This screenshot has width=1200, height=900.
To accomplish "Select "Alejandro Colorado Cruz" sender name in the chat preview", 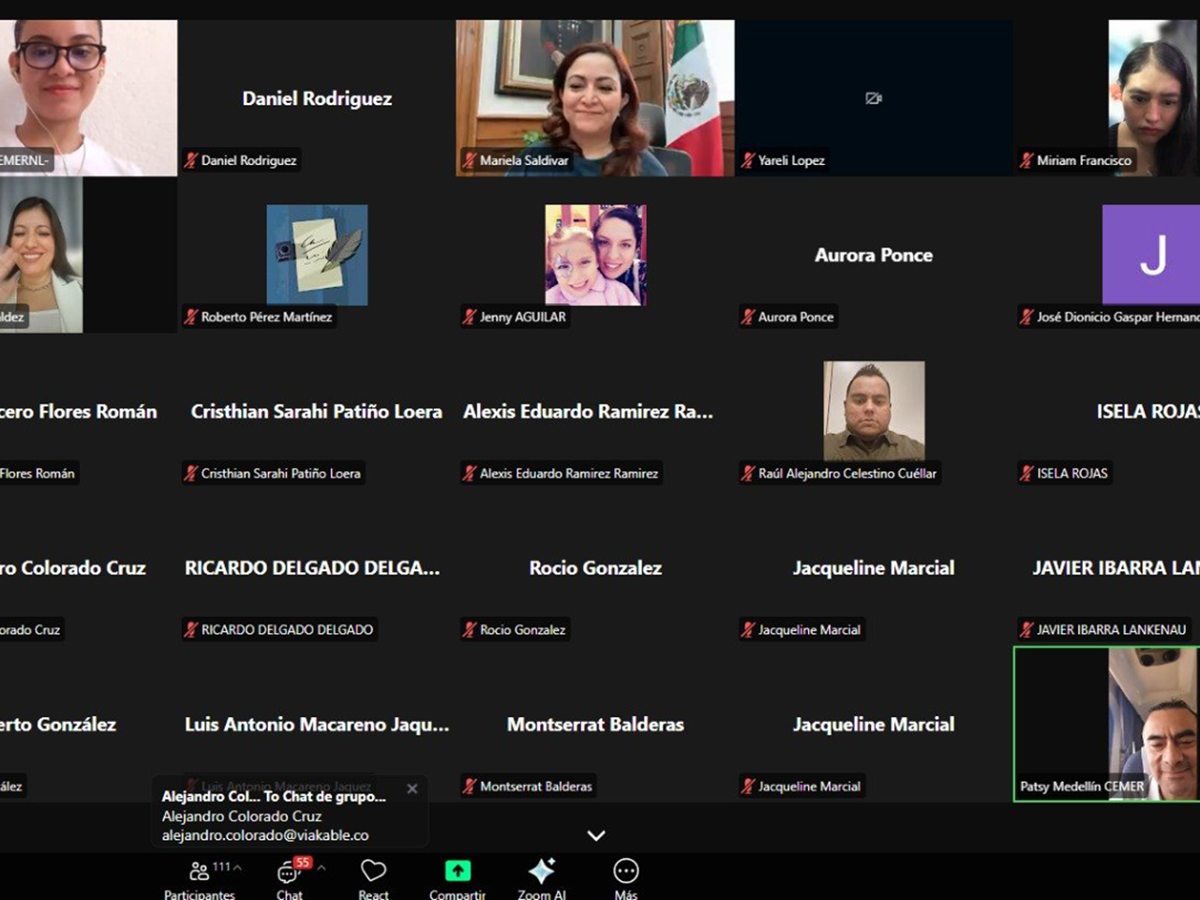I will pyautogui.click(x=242, y=816).
